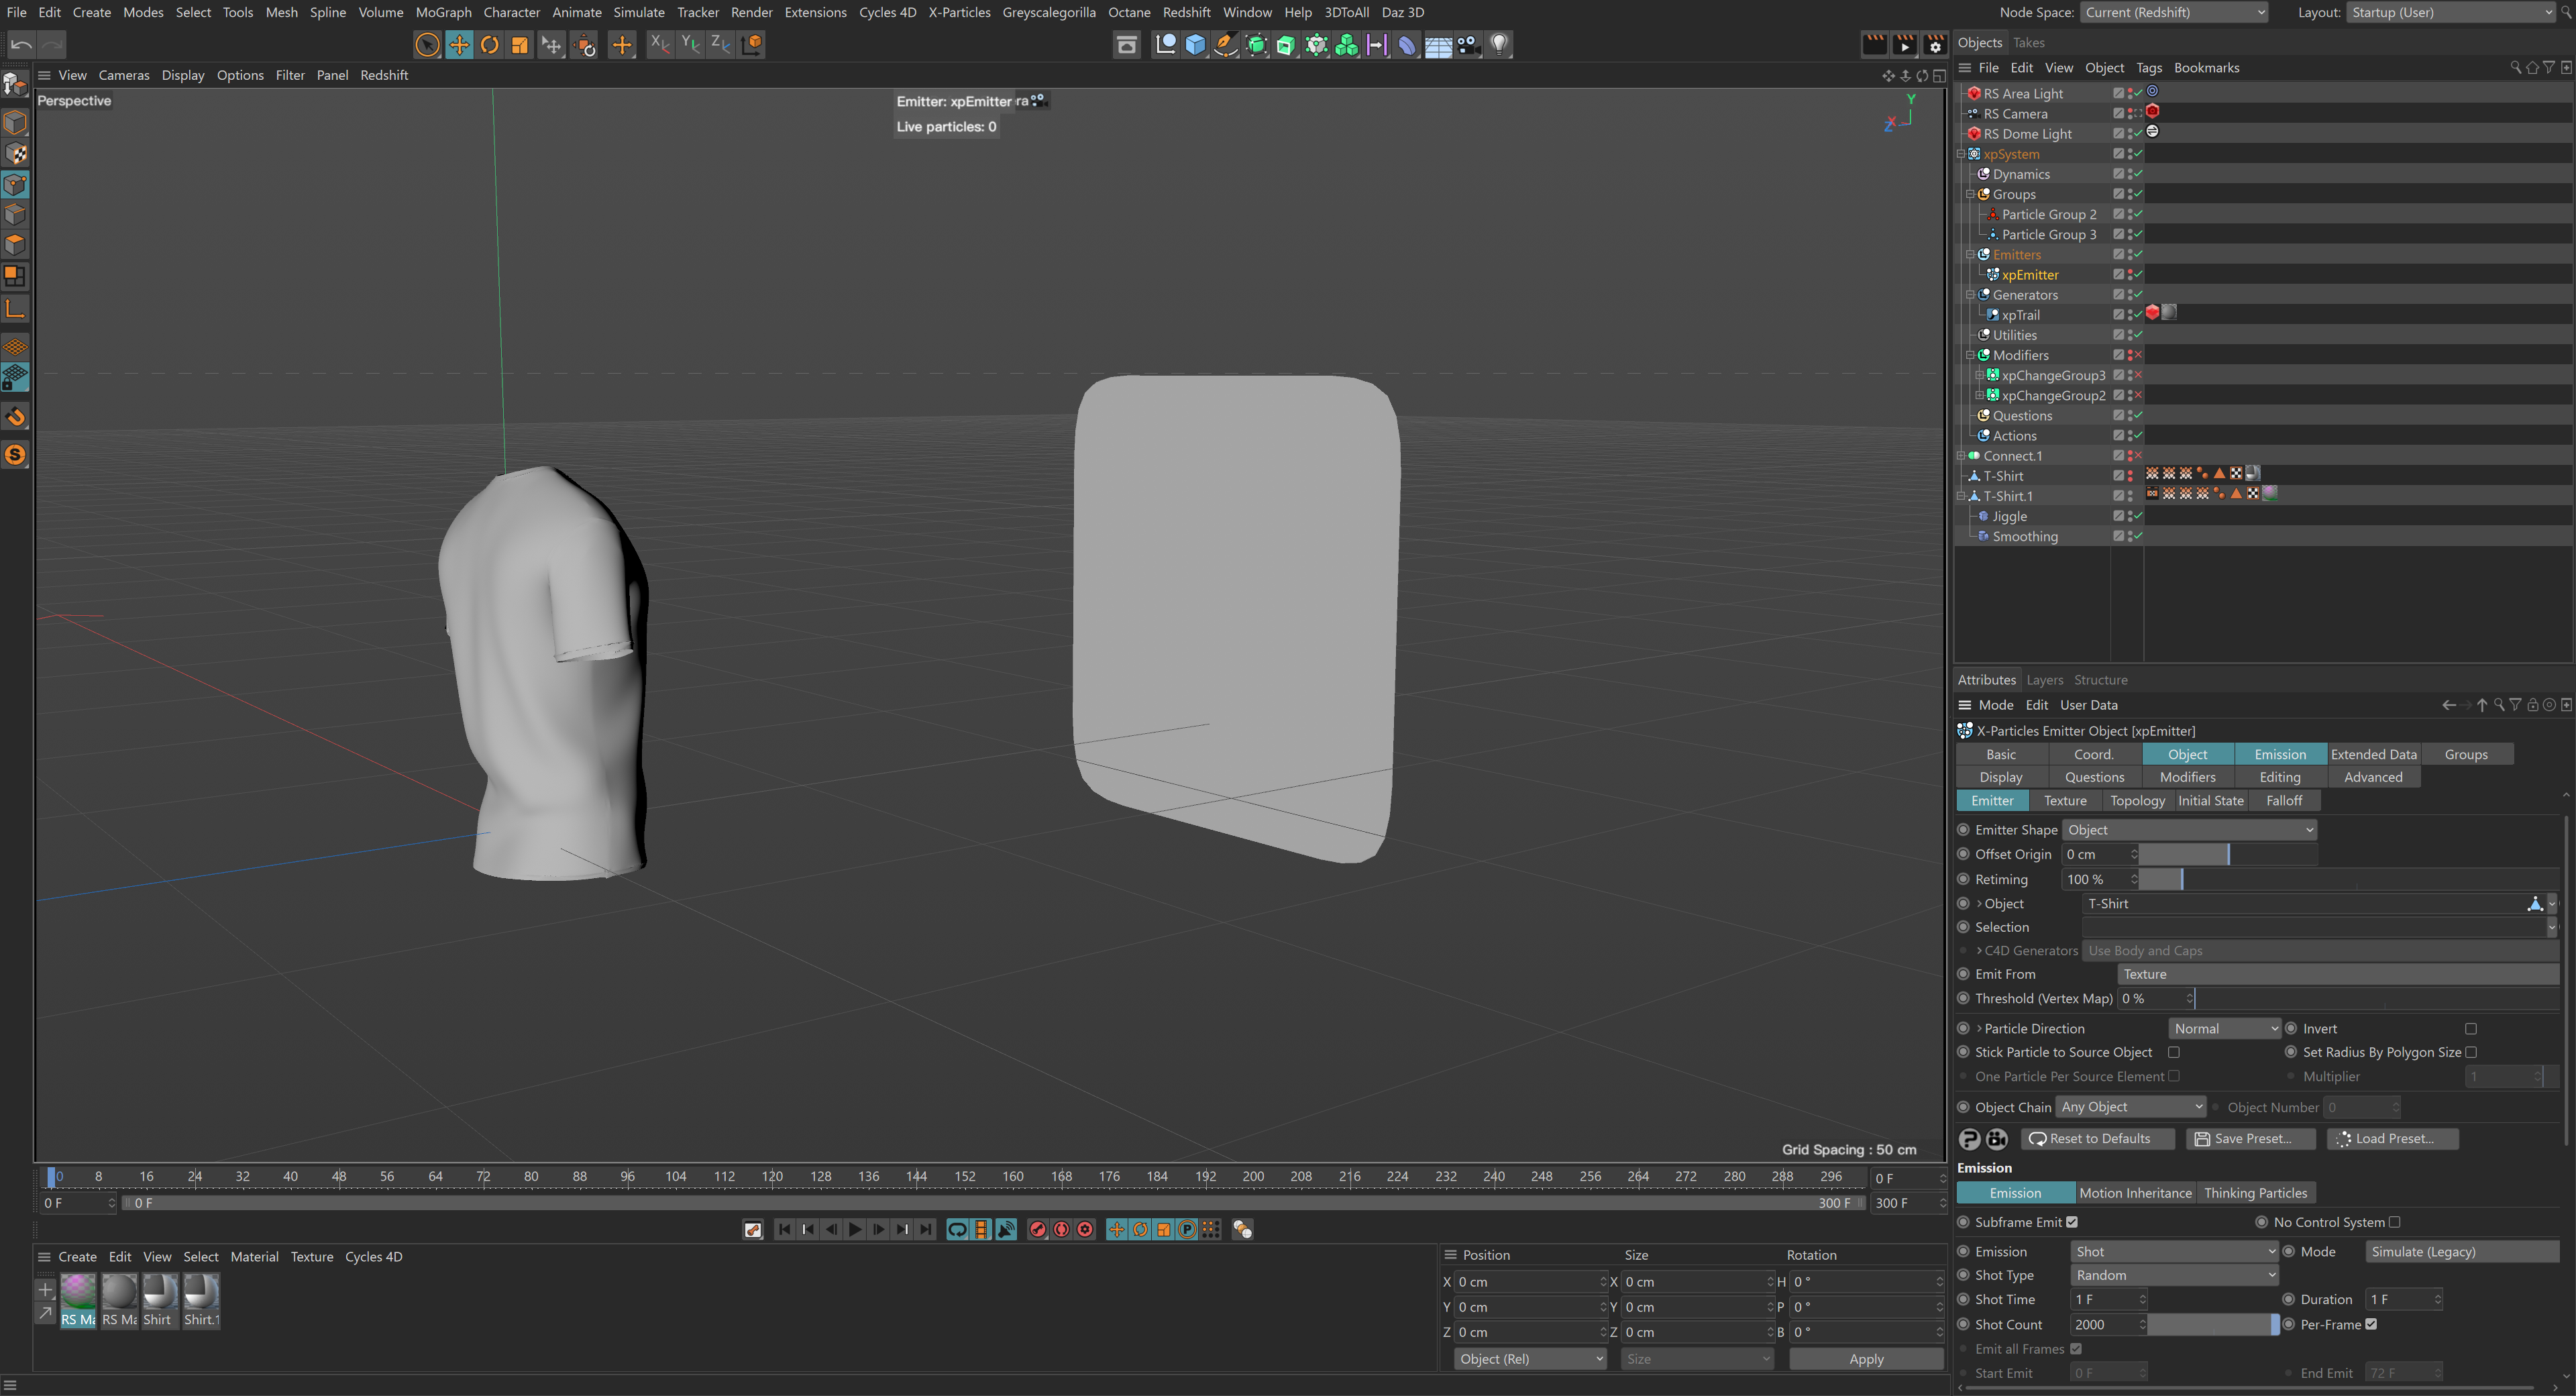Toggle Subframe Emit checkbox
This screenshot has width=2576, height=1396.
(x=2072, y=1222)
